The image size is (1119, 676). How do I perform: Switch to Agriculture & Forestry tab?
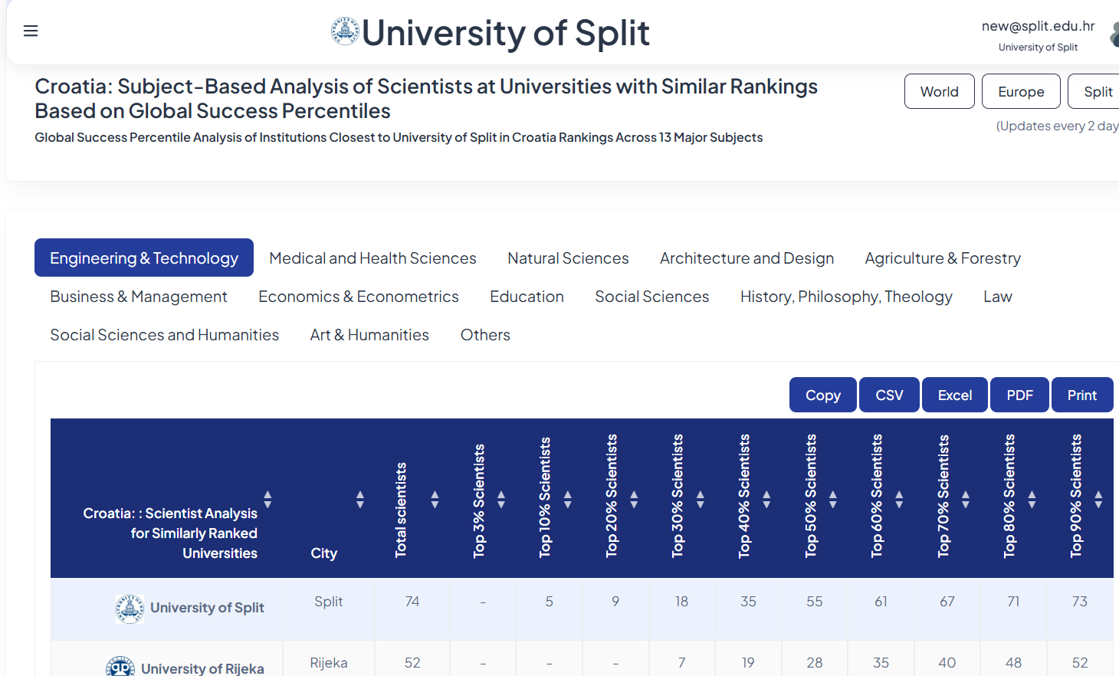pos(943,258)
